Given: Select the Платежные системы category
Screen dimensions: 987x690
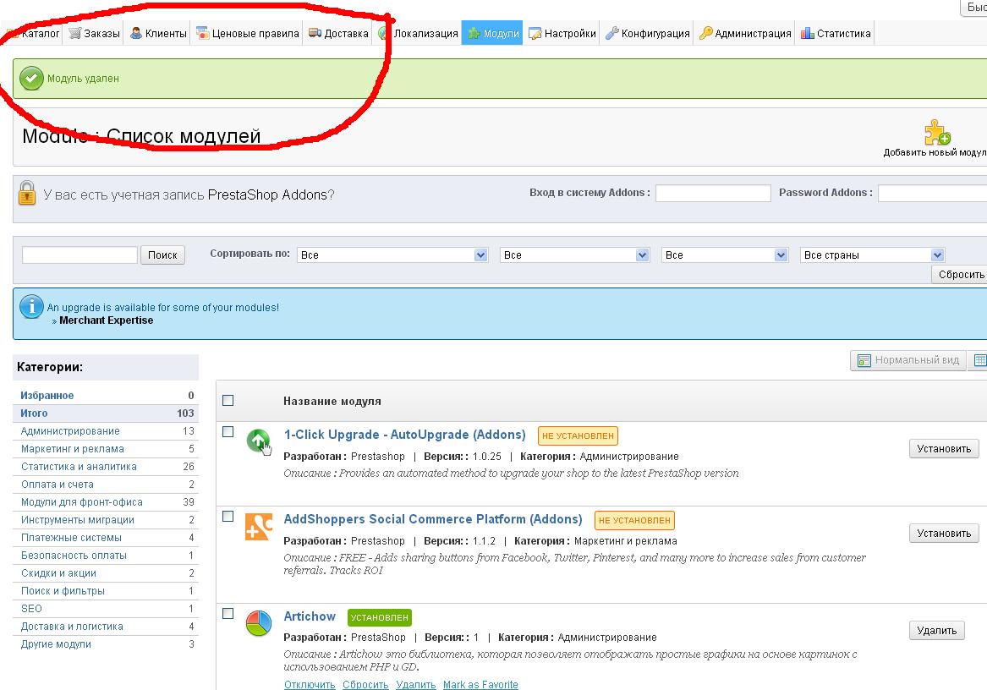Looking at the screenshot, I should tap(106, 538).
